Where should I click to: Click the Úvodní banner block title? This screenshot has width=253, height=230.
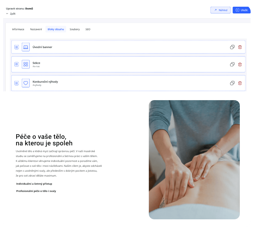(x=42, y=47)
